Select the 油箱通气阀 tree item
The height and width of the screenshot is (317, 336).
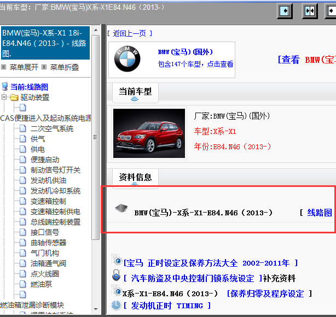point(48,263)
